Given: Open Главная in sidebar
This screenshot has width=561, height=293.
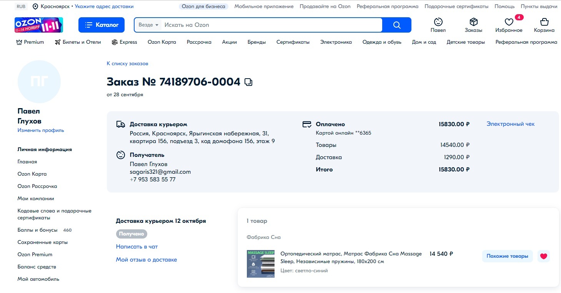Looking at the screenshot, I should click(27, 162).
